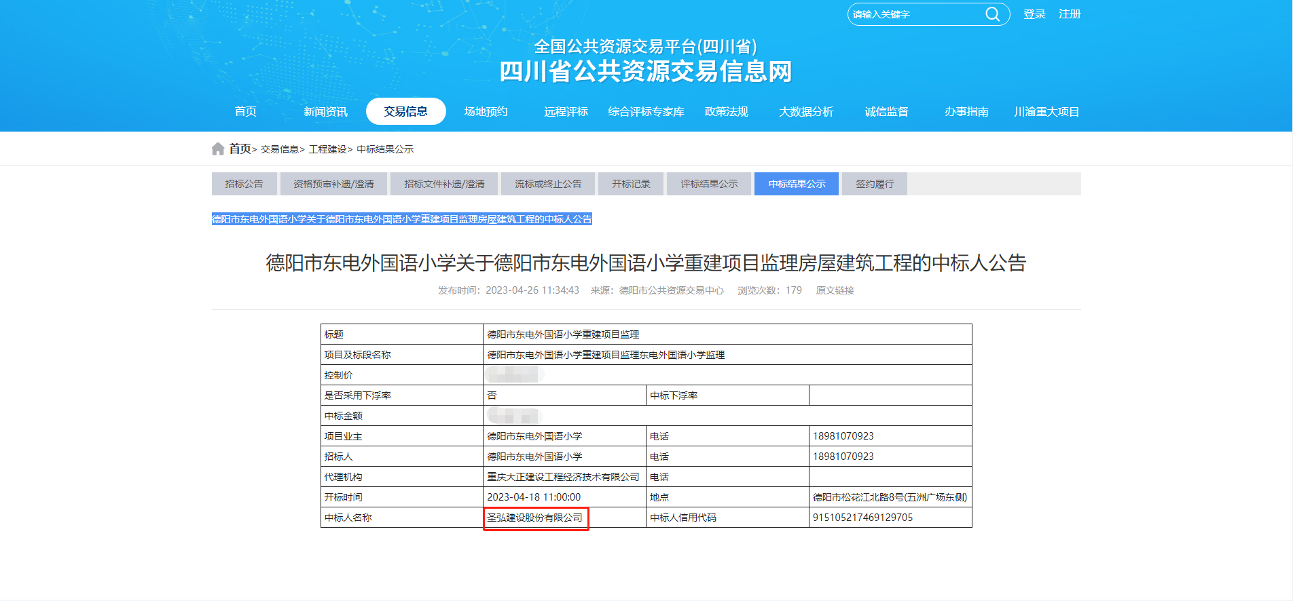Click the highlighted announcement title link
The height and width of the screenshot is (601, 1293).
point(402,219)
